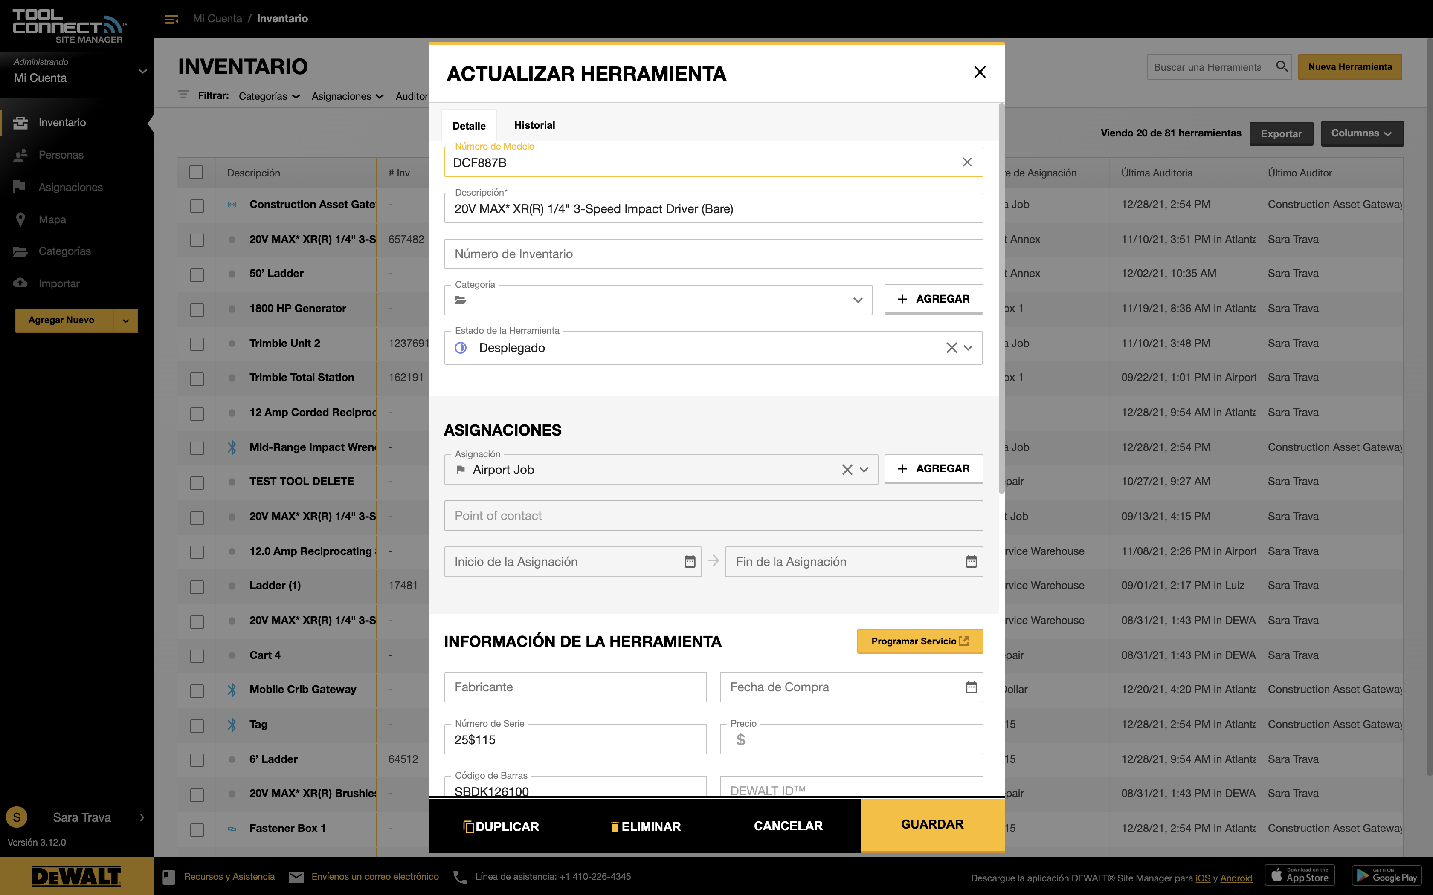Open calendar for Inicio de la Asignación

click(689, 561)
